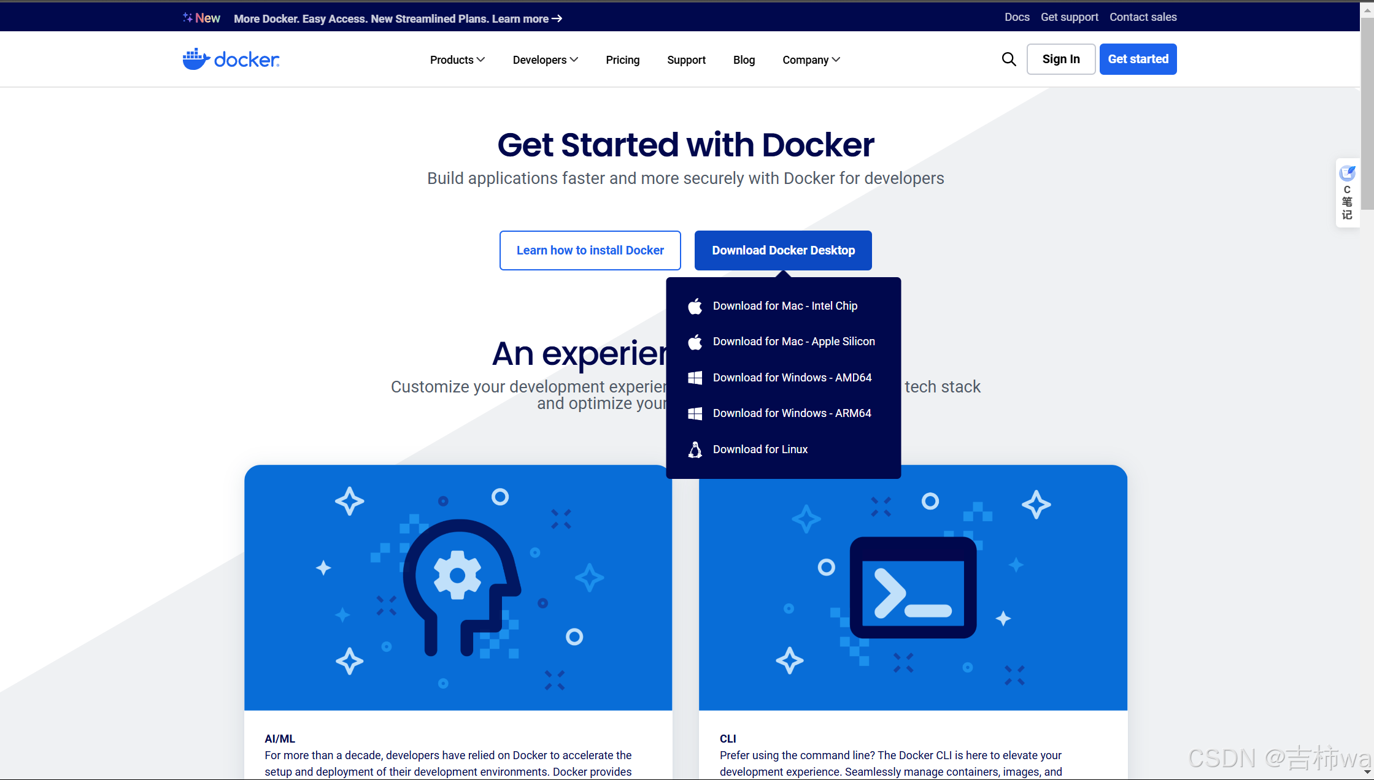Click the page vertical scrollbar thumb

[x=1367, y=113]
